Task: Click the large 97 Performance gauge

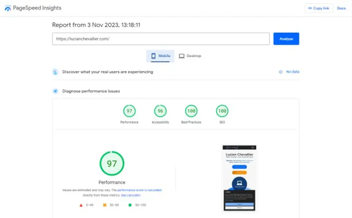Action: point(112,163)
